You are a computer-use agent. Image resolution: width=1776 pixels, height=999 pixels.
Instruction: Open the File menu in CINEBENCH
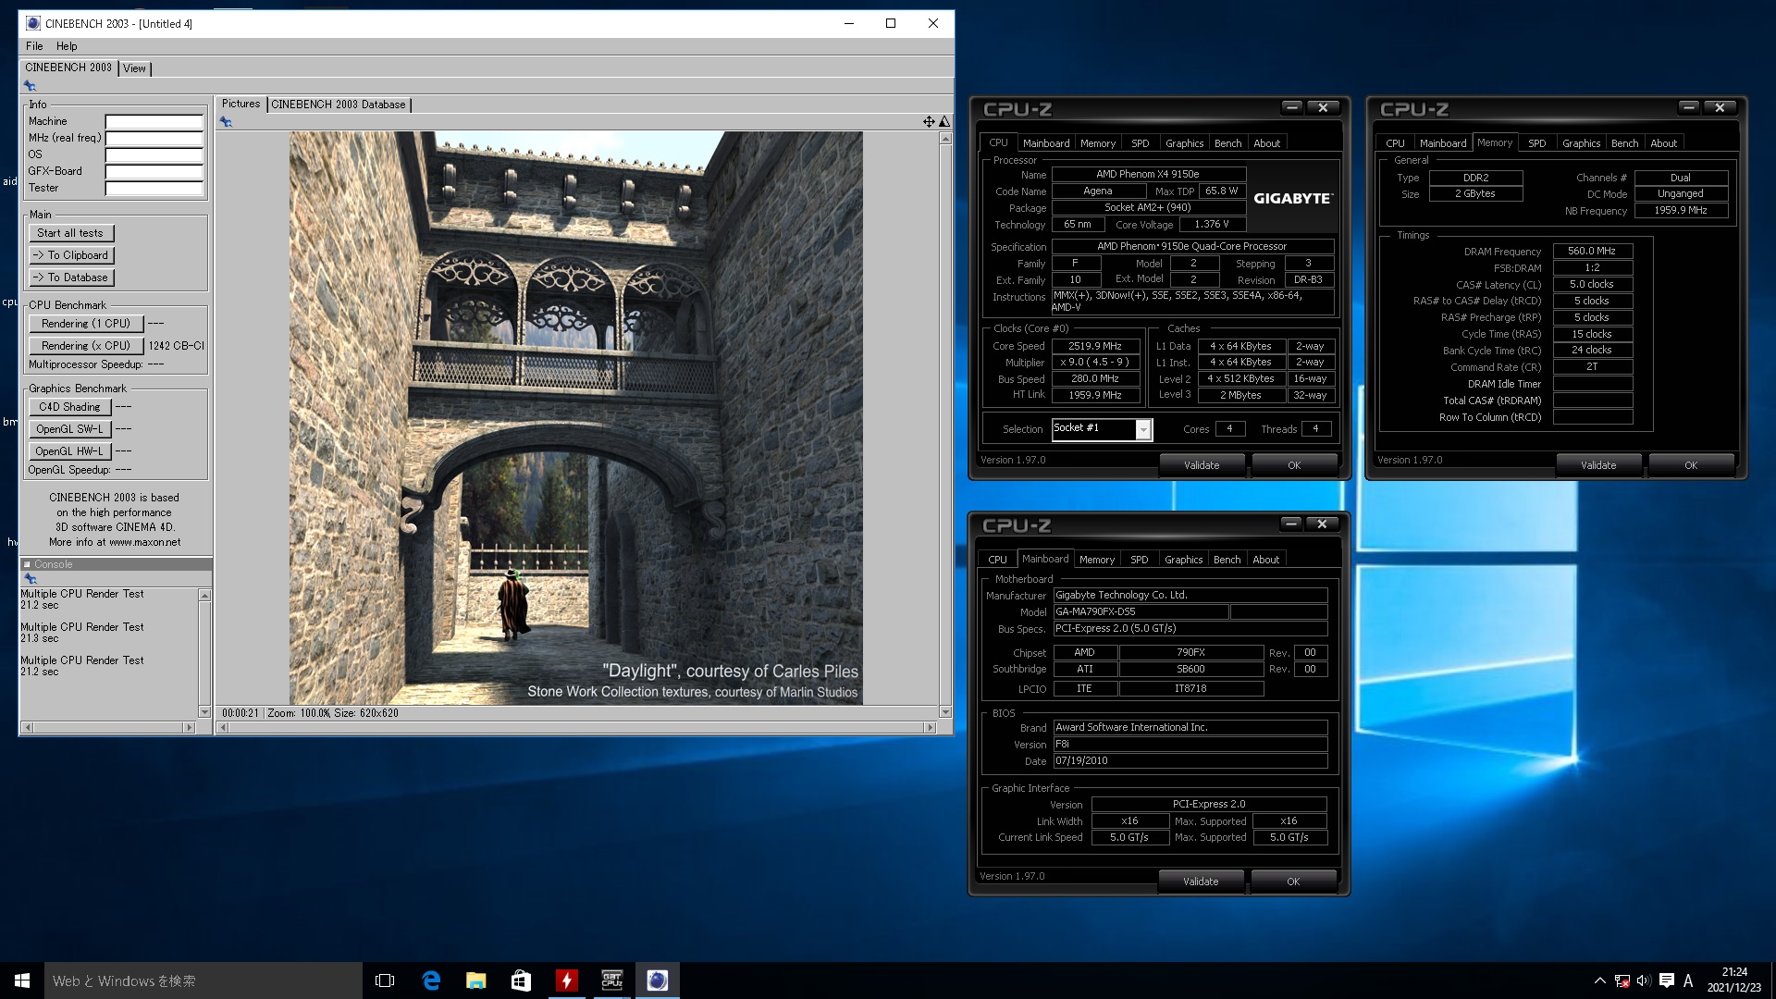point(34,46)
